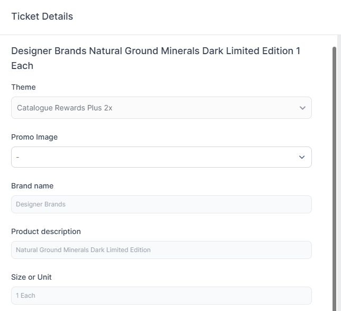Screen dimensions: 341x311
Task: Click the dash placeholder in Promo Image
Action: click(17, 157)
